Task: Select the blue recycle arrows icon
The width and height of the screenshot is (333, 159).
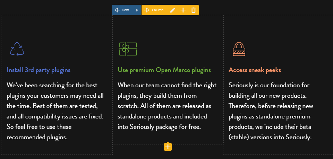Action: [17, 49]
